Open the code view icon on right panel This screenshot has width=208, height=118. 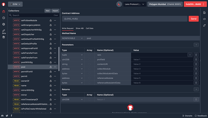pyautogui.click(x=204, y=19)
